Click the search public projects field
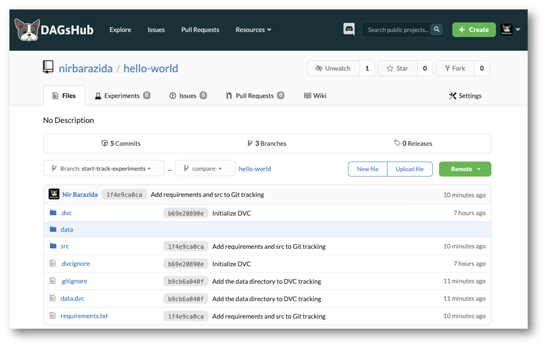Screen dimensions: 546x347 click(x=397, y=30)
